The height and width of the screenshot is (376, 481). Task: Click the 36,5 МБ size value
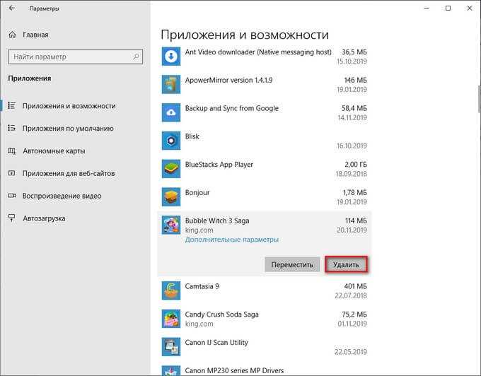point(354,52)
